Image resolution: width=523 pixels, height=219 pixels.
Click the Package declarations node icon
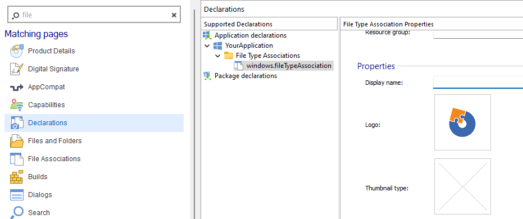[207, 76]
